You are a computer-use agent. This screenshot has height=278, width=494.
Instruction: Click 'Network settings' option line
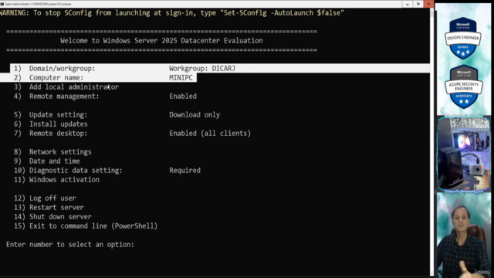coord(52,152)
